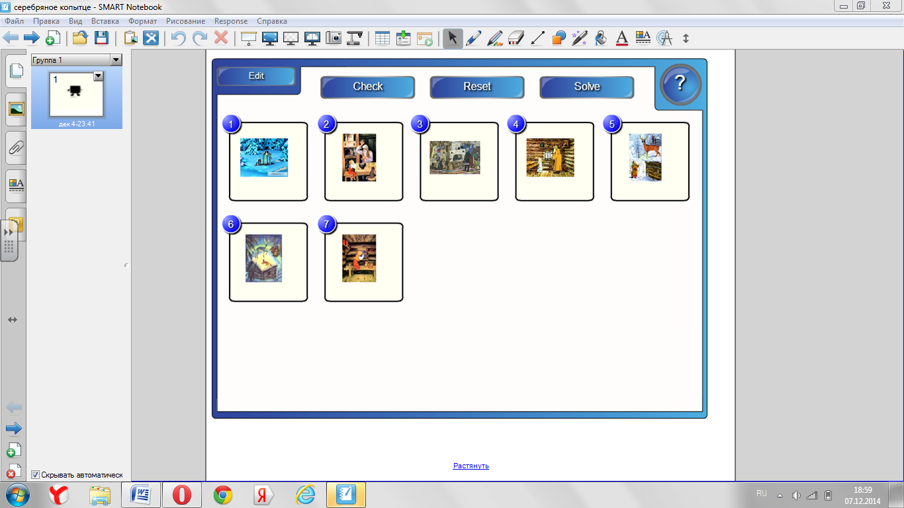Redo the last action
This screenshot has width=904, height=508.
coord(199,38)
